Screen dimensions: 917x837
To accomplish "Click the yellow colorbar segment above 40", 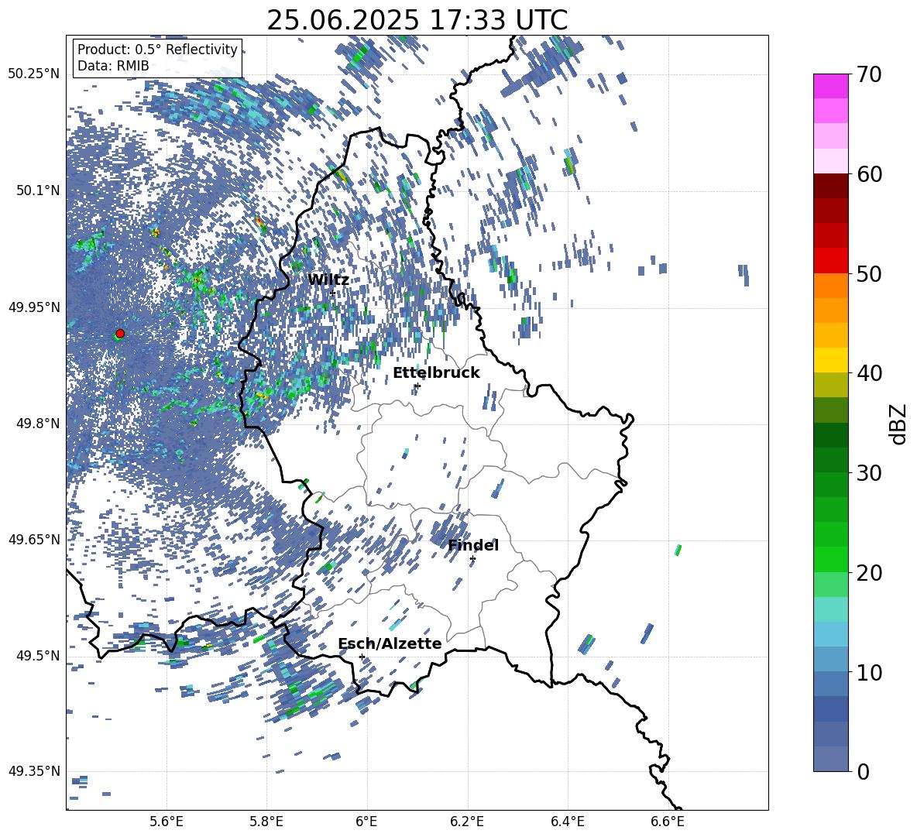I will [830, 360].
